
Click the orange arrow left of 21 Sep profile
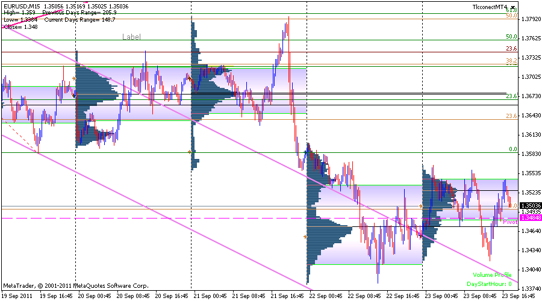[189, 152]
